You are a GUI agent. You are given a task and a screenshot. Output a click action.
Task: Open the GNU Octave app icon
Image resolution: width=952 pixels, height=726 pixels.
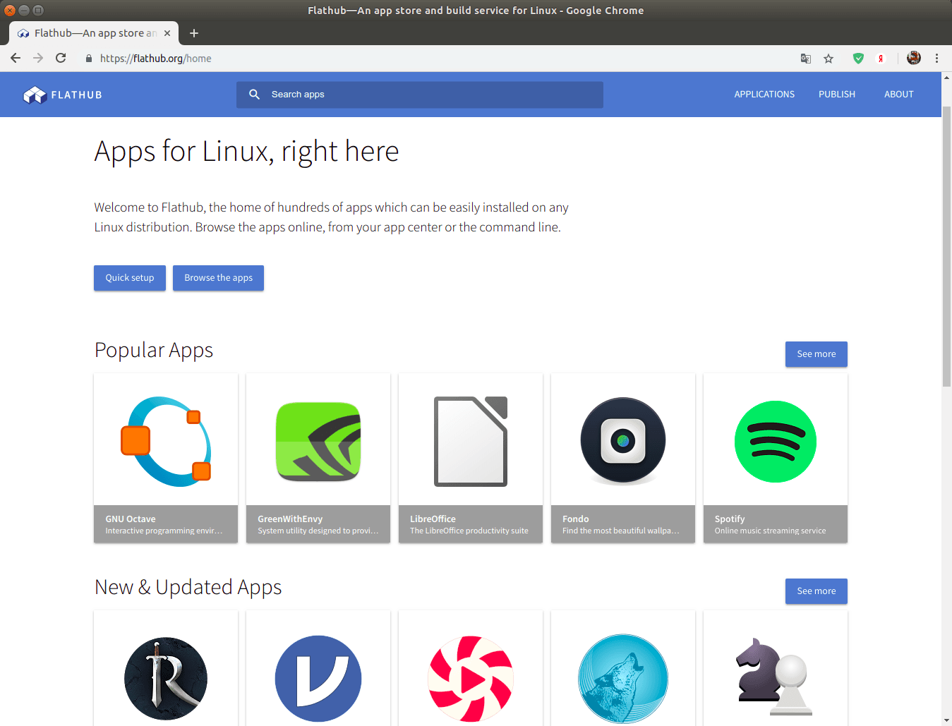coord(166,441)
